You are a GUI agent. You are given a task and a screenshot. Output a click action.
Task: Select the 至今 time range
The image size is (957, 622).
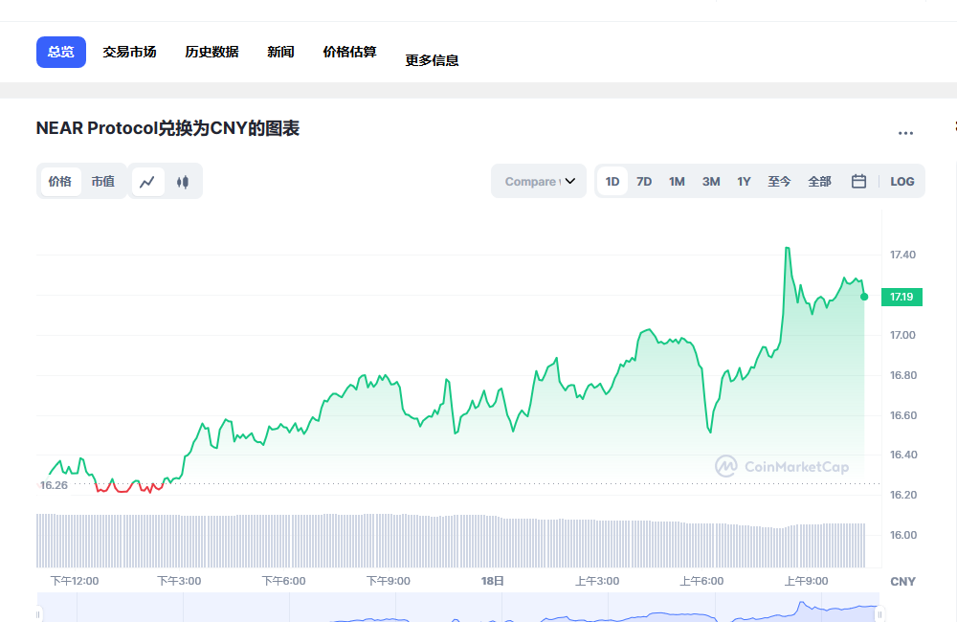coord(779,181)
